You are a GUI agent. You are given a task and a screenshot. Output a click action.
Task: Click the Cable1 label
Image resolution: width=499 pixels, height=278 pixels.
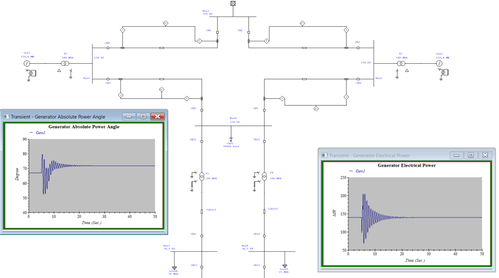[x=211, y=210]
